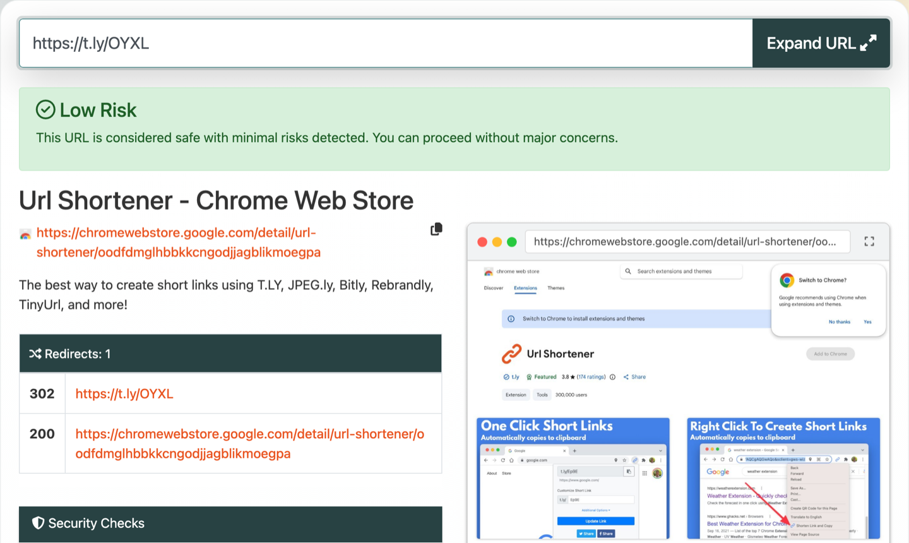Image resolution: width=909 pixels, height=543 pixels.
Task: Click the chrome web store logo in preview
Action: click(488, 271)
